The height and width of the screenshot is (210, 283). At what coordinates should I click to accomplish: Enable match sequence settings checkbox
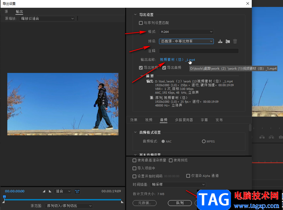pyautogui.click(x=141, y=23)
